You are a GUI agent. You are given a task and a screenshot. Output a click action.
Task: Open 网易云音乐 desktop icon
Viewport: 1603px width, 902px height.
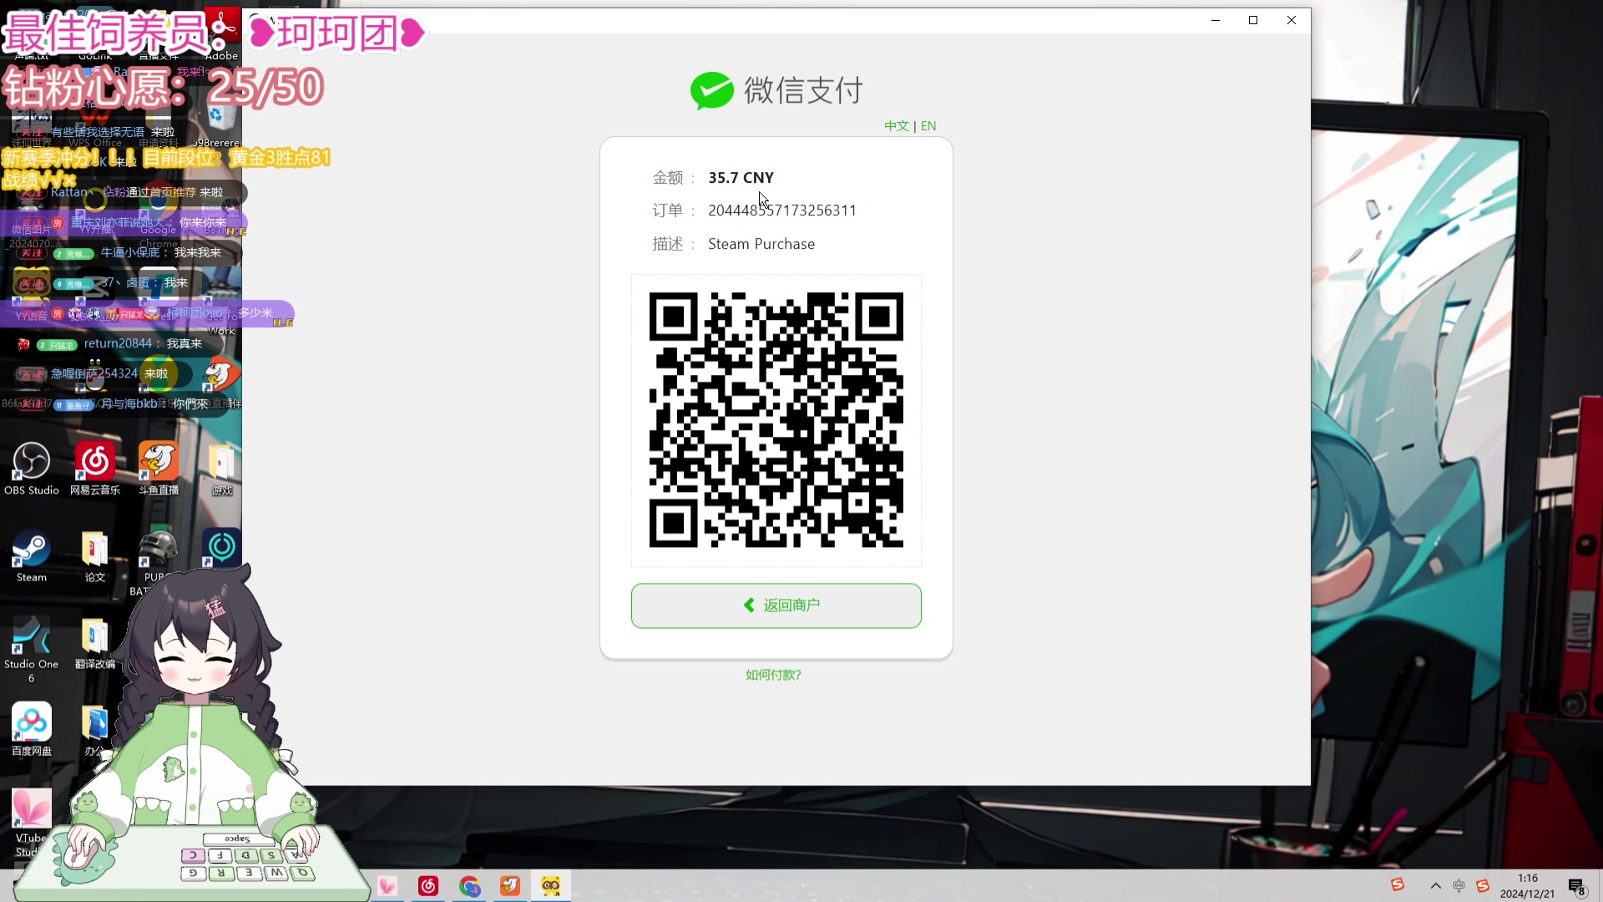click(x=95, y=469)
